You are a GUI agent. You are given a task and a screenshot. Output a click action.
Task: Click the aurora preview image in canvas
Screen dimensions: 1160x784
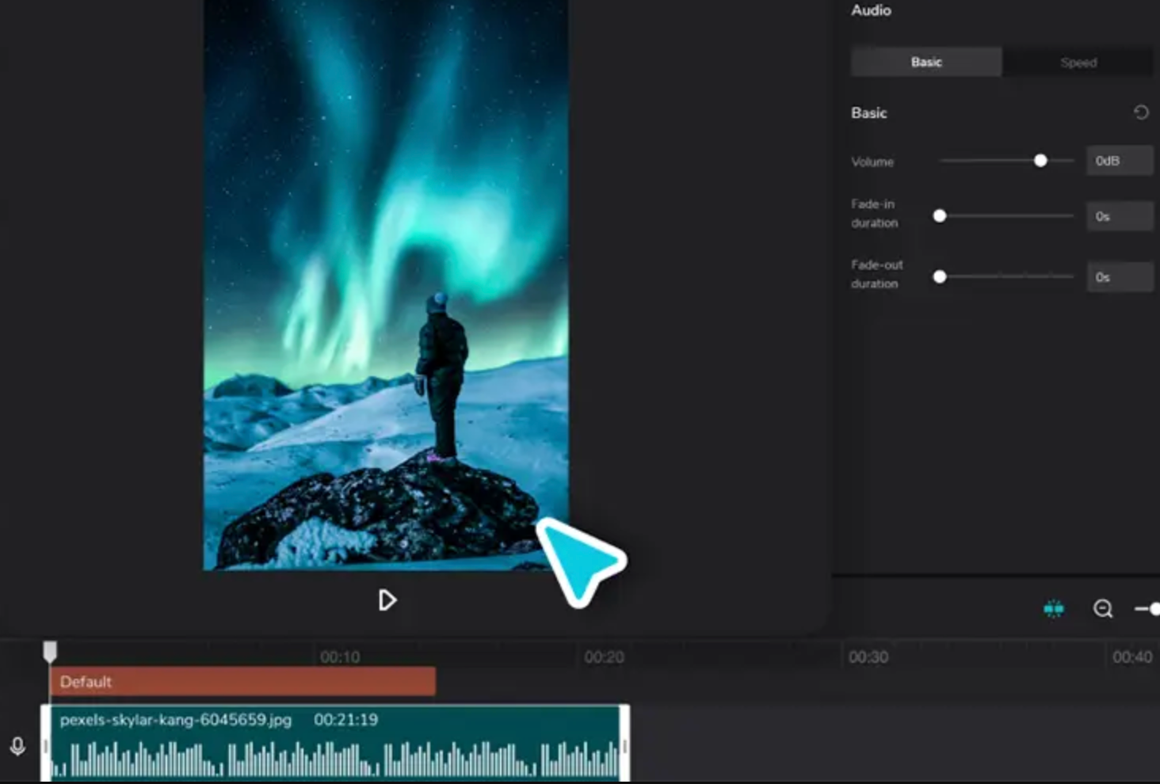386,284
